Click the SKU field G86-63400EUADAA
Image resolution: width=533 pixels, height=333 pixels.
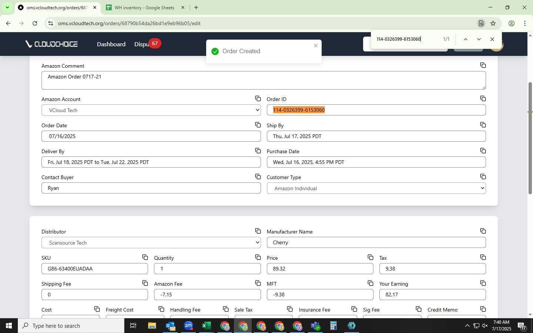tap(95, 269)
